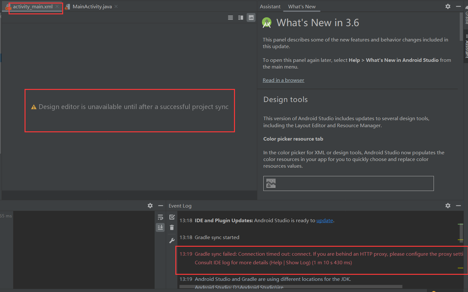This screenshot has height=292, width=468.
Task: Clear all Event Log entries with trash icon
Action: point(172,227)
